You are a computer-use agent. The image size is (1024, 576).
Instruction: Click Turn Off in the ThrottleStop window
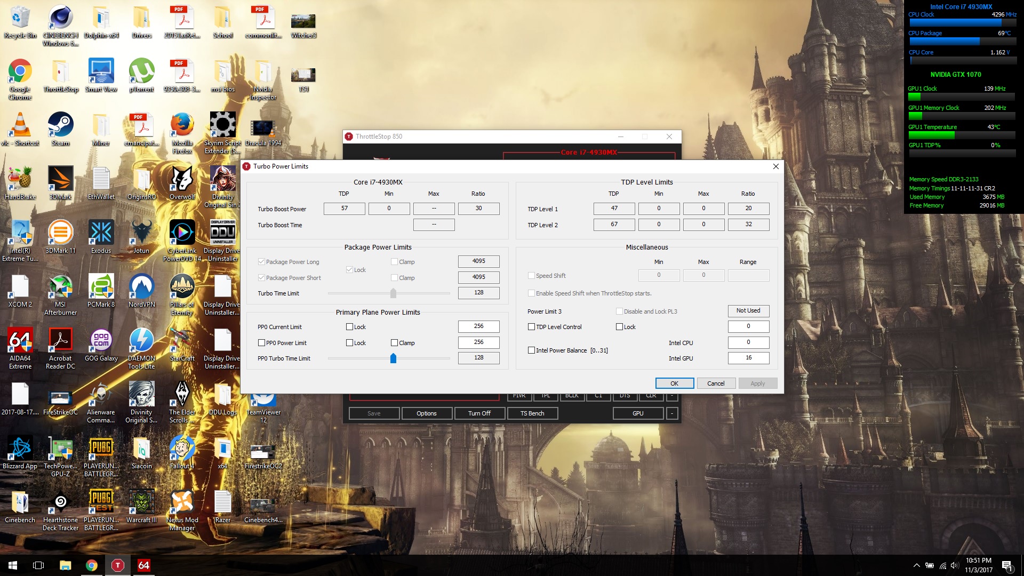pos(479,413)
